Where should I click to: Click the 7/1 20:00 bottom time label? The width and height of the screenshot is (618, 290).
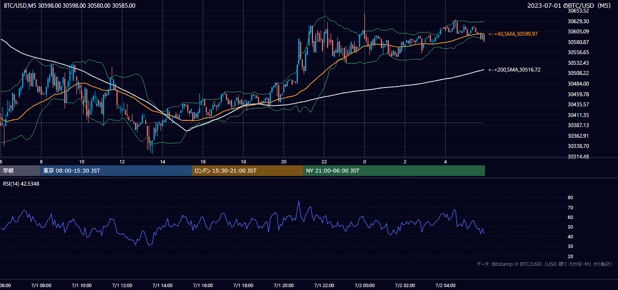(x=284, y=286)
